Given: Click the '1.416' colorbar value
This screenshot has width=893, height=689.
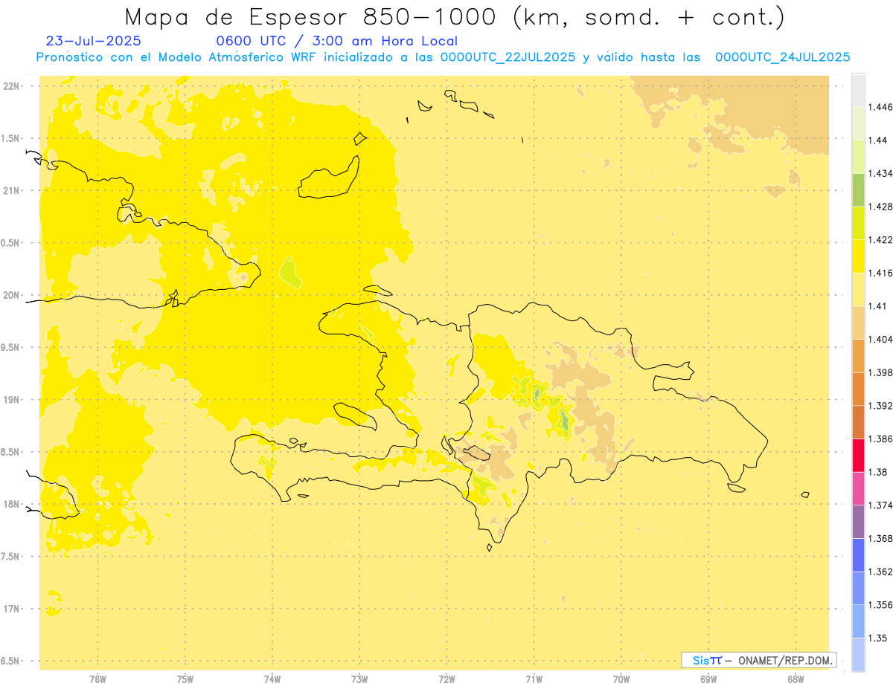Looking at the screenshot, I should click(881, 273).
